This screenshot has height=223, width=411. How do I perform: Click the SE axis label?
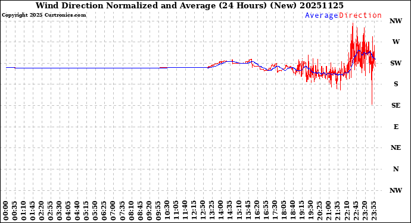coord(396,105)
